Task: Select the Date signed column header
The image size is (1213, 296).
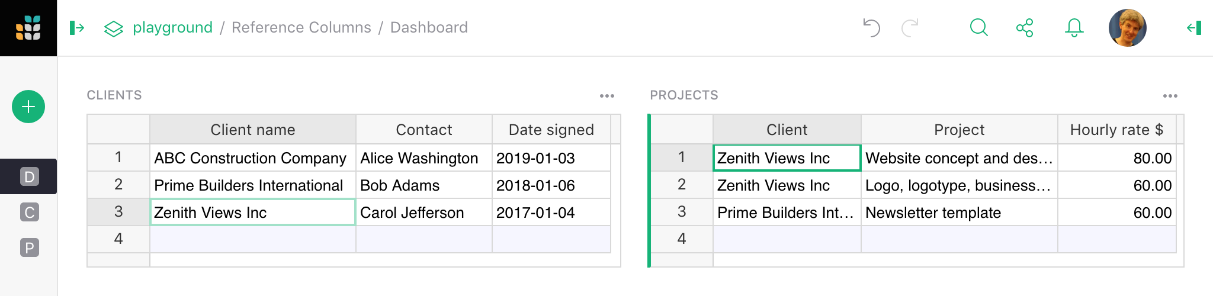Action: 551,130
